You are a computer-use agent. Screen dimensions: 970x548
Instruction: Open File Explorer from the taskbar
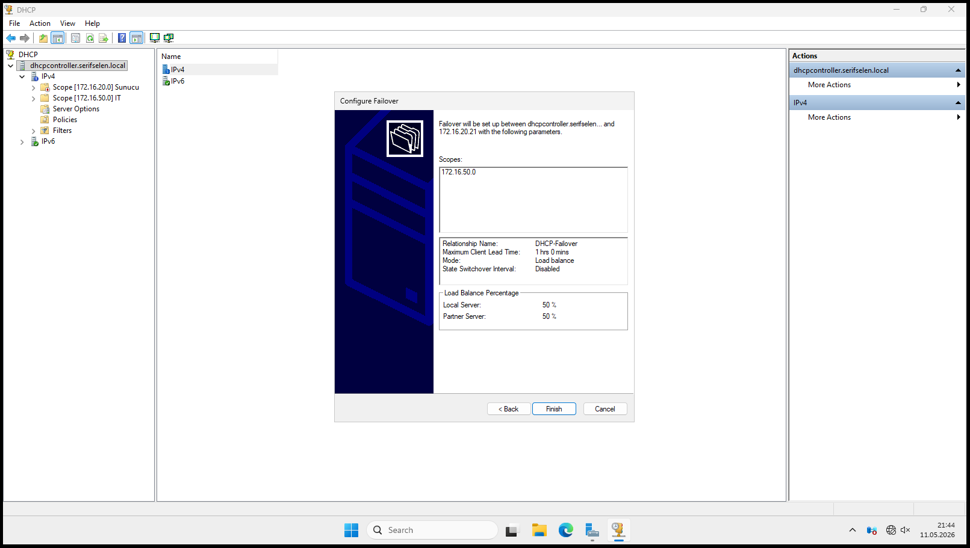pos(539,530)
